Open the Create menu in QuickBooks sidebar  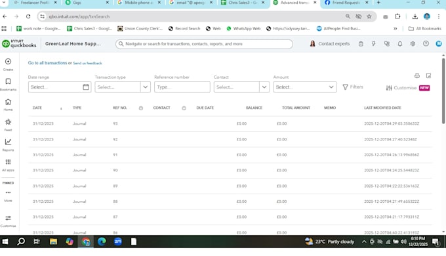coord(8,64)
